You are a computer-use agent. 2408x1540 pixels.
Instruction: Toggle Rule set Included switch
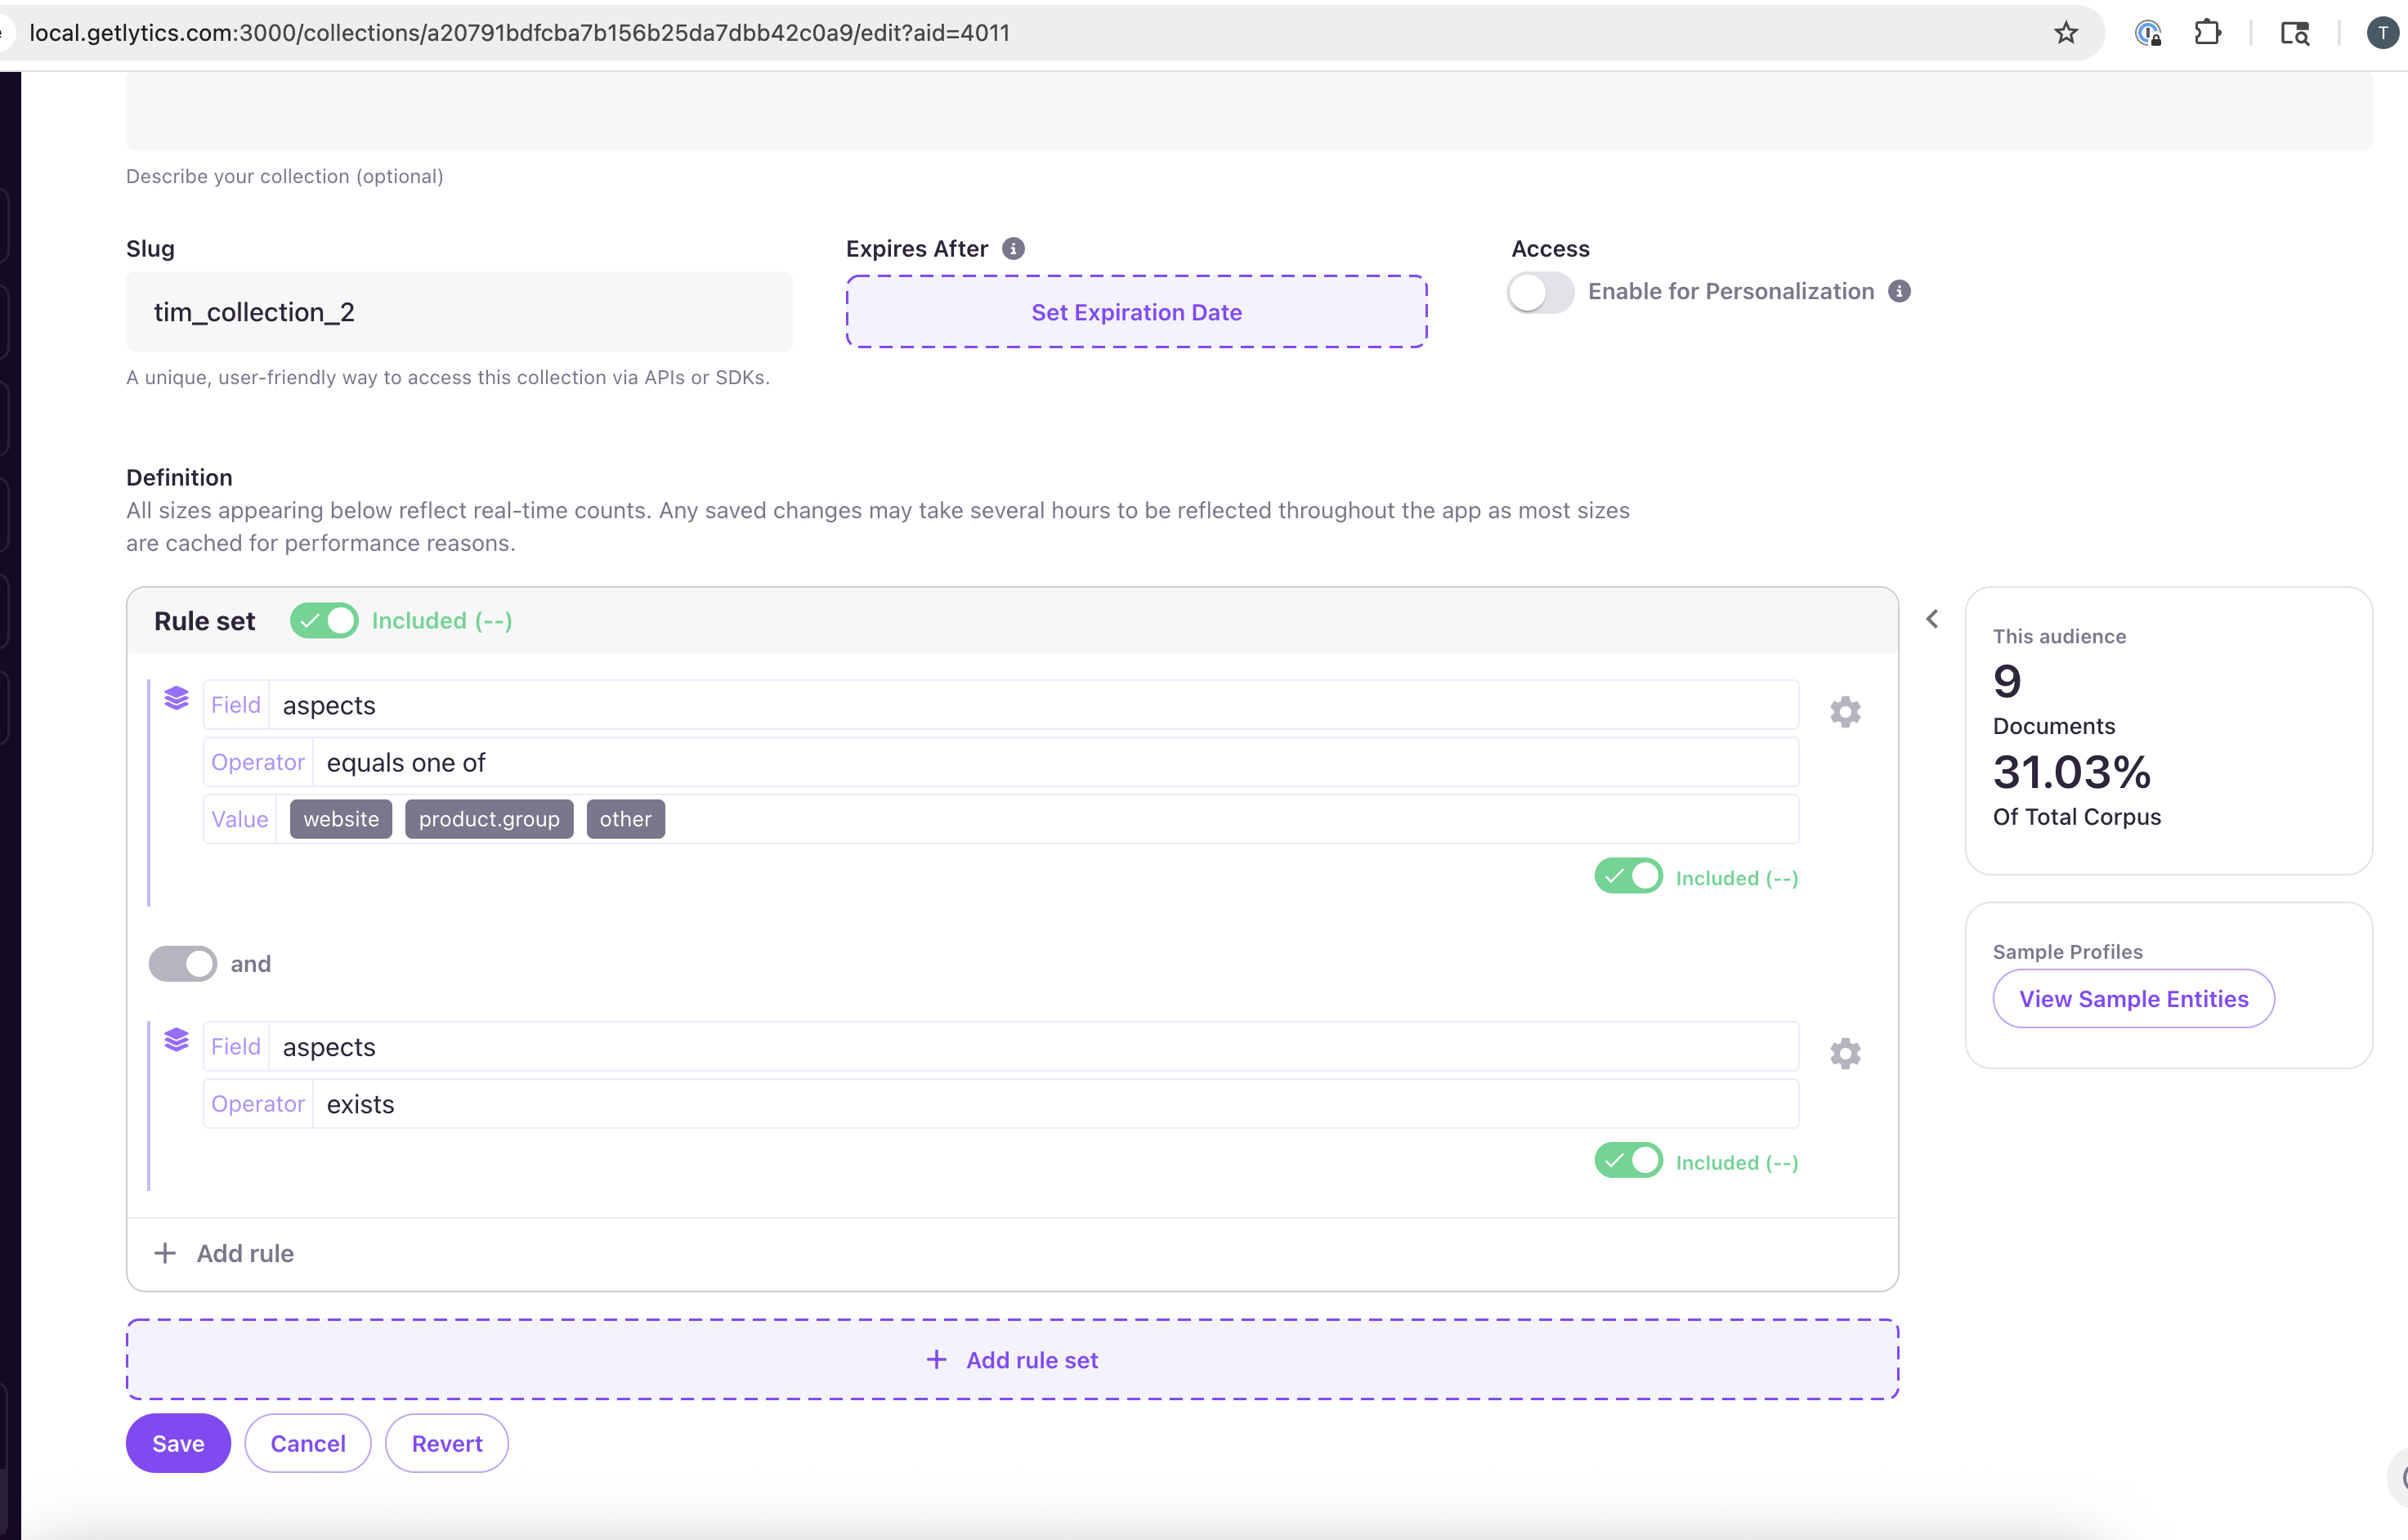324,621
